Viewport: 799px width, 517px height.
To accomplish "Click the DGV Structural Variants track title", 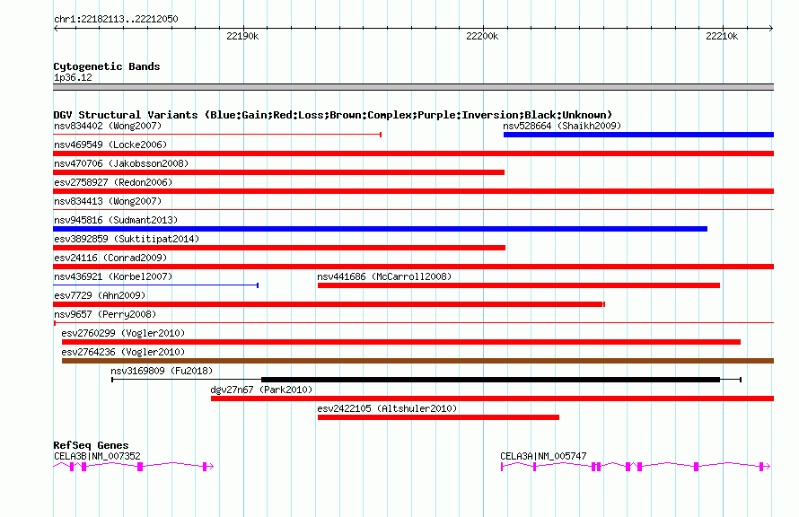I will [333, 115].
